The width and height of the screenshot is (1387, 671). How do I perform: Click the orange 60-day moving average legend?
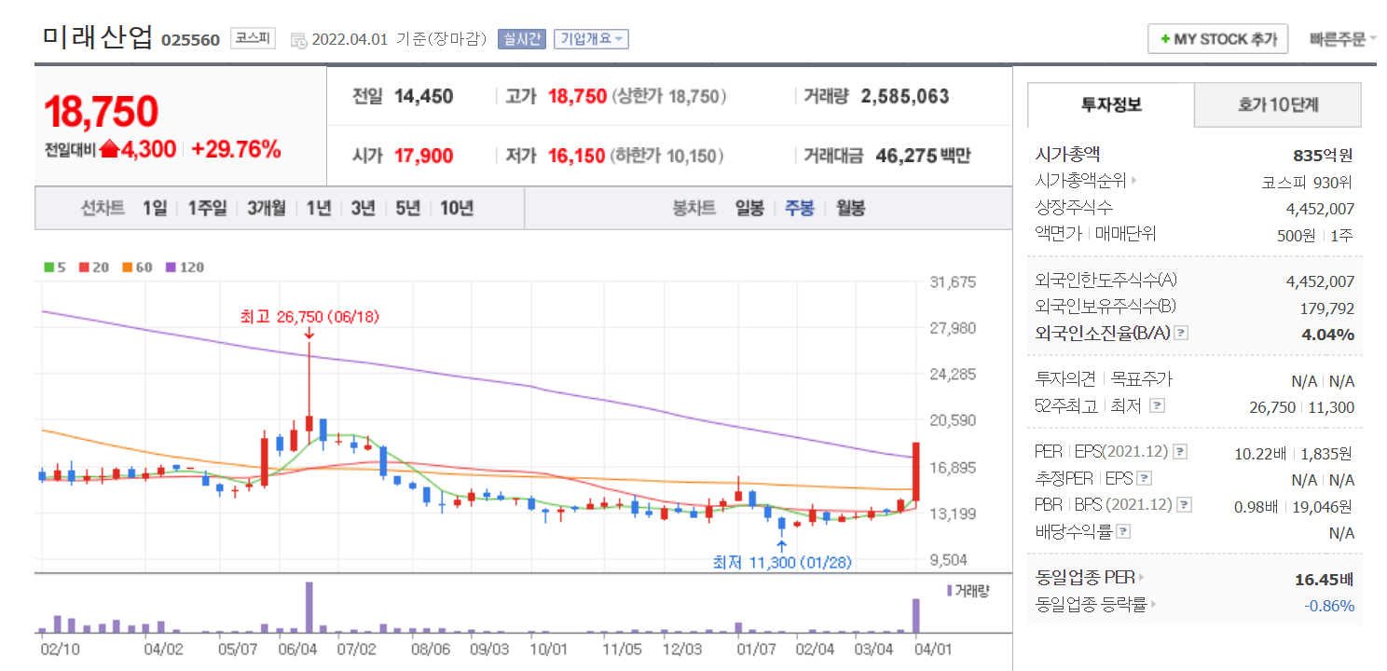(138, 267)
